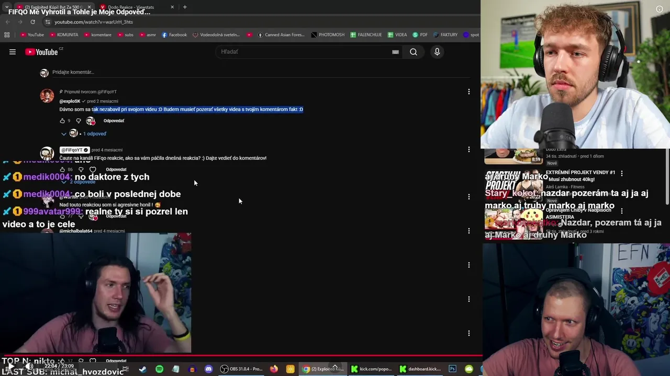670x376 pixels.
Task: Like the @FiFqoYT comment with 86 likes
Action: (62, 170)
